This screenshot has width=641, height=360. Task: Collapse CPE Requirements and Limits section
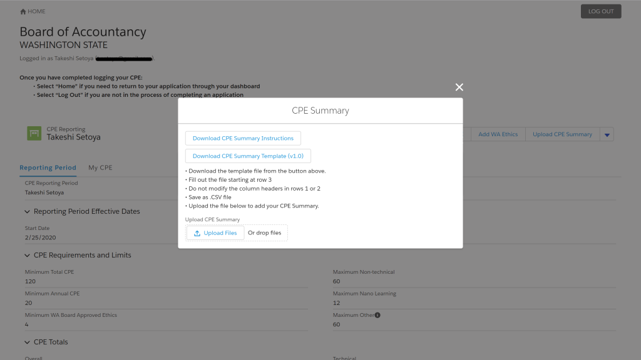(27, 255)
